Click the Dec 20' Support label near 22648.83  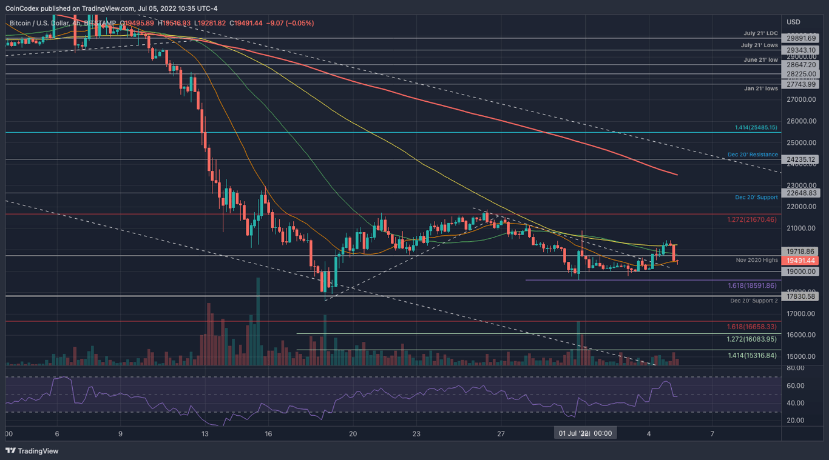point(756,198)
